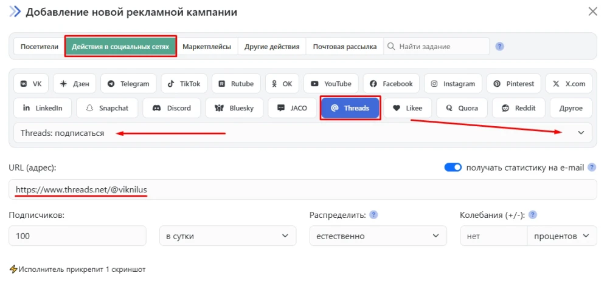Viewport: 607px width, 281px height.
Task: Switch to the Маркетплейсы tab
Action: (207, 46)
